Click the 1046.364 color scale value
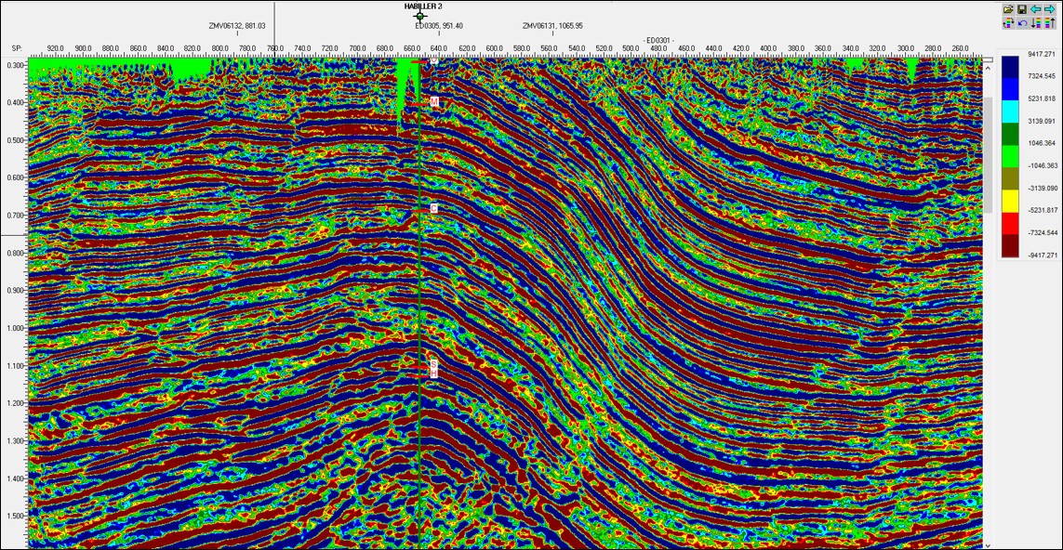 coord(1043,144)
